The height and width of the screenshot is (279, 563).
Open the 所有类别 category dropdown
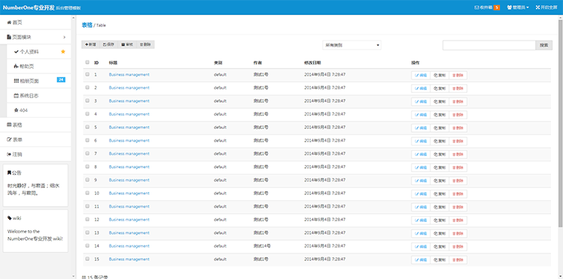click(351, 45)
